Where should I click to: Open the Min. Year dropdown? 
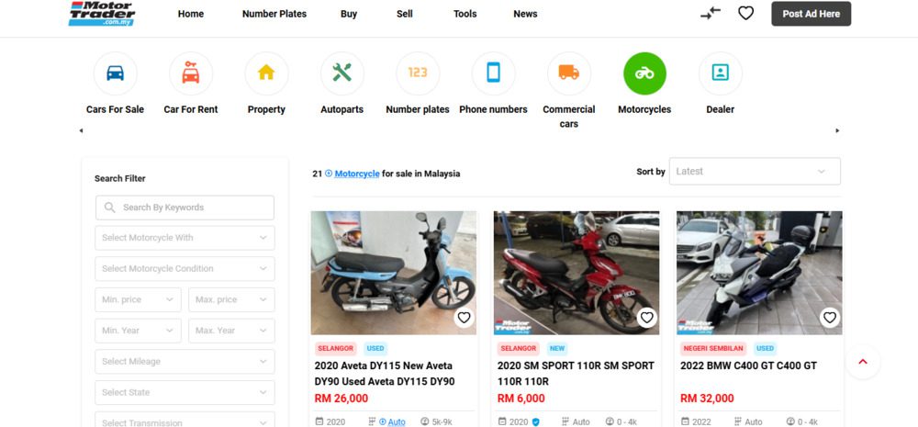click(x=139, y=331)
